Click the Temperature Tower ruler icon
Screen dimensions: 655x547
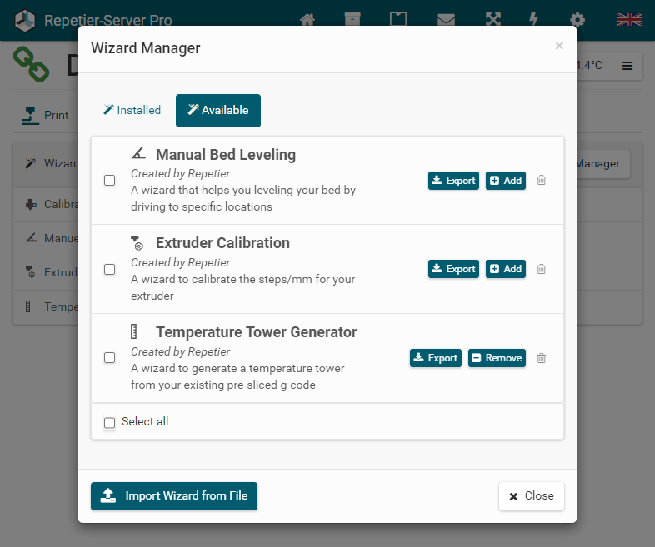(133, 331)
